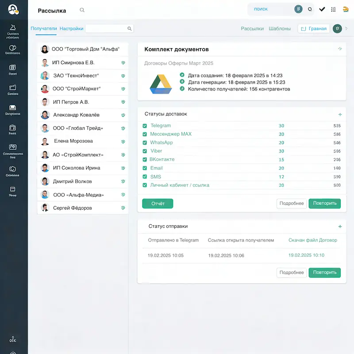This screenshot has height=354, width=354.
Task: Toggle the Viber checkbox
Action: point(145,151)
